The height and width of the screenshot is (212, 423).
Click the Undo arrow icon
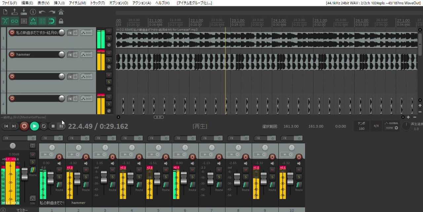(x=42, y=12)
